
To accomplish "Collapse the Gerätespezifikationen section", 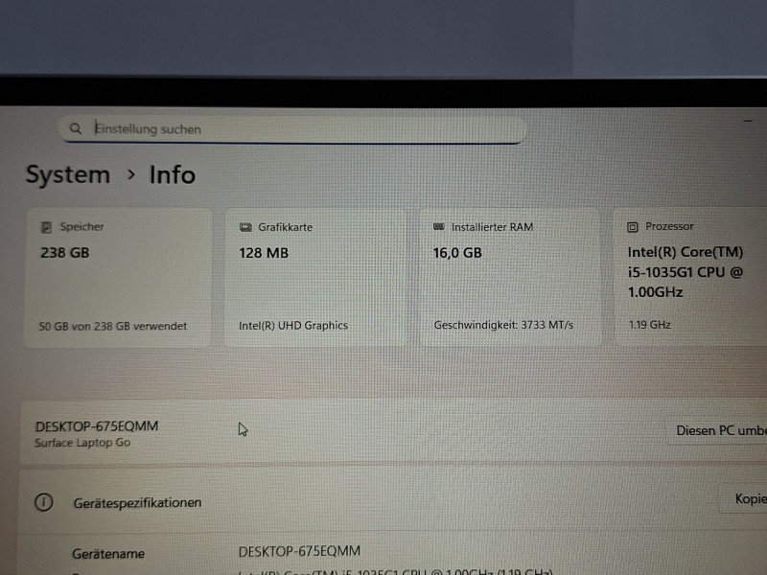I will pyautogui.click(x=383, y=502).
